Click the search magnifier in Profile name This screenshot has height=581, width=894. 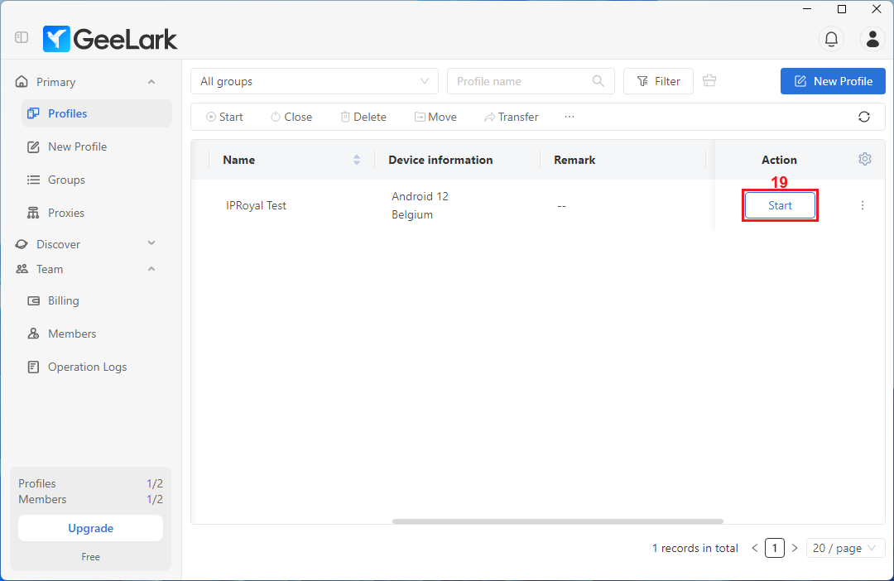point(598,81)
